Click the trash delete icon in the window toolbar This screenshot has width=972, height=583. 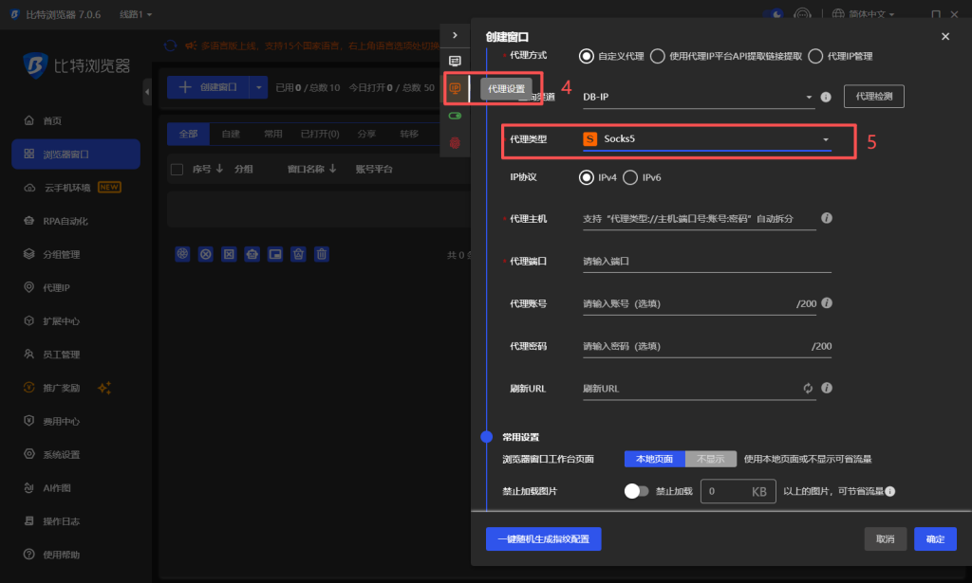point(321,254)
